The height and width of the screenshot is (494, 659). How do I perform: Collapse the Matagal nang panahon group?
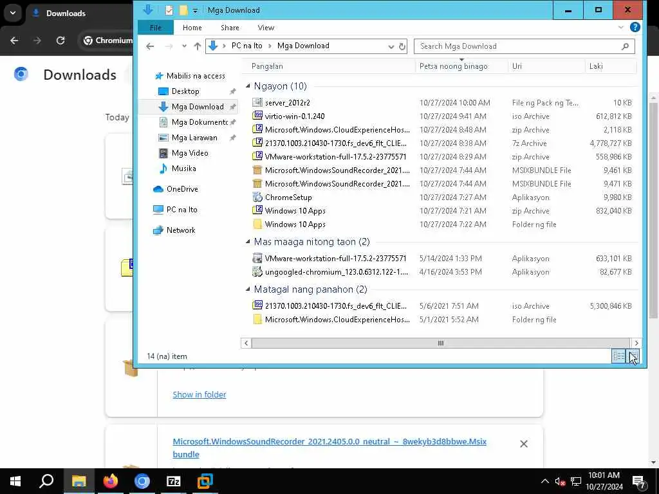[x=248, y=289]
